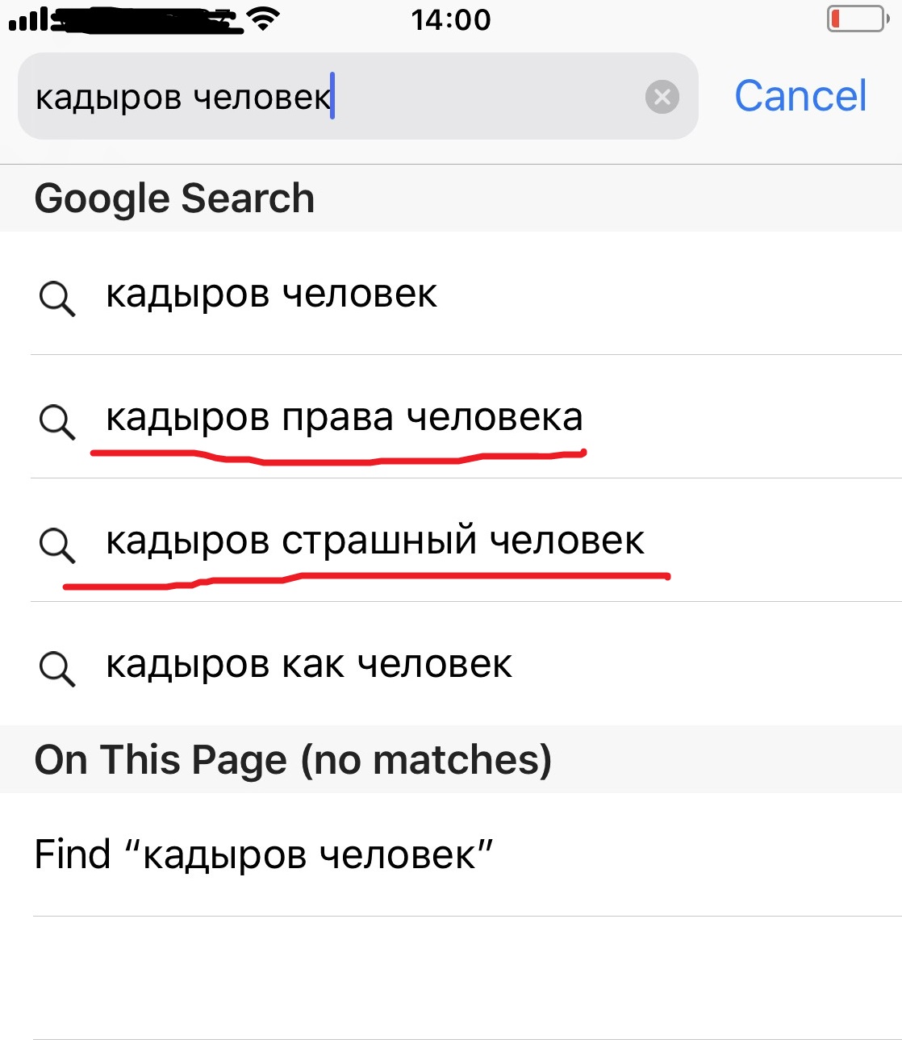Tap the 14:00 clock in status bar

[451, 19]
